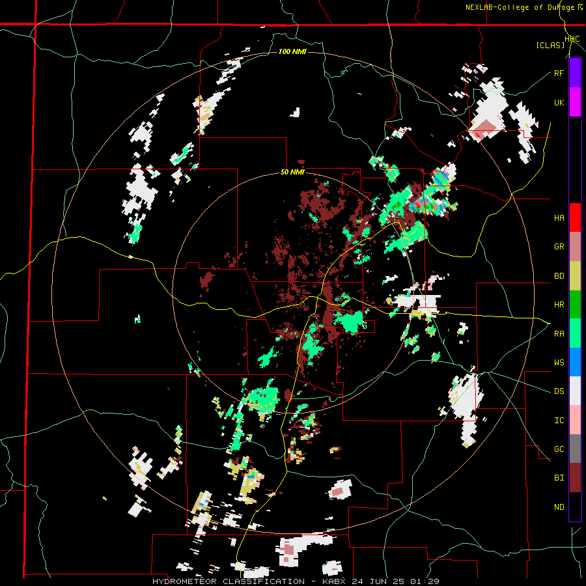This screenshot has height=586, width=586.
Task: Click the IC legend label
Action: (559, 421)
